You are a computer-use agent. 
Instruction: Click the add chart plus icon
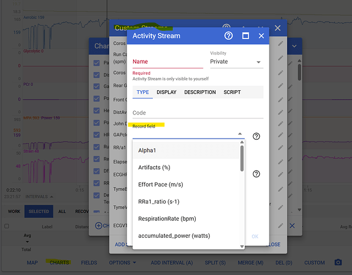(98, 226)
